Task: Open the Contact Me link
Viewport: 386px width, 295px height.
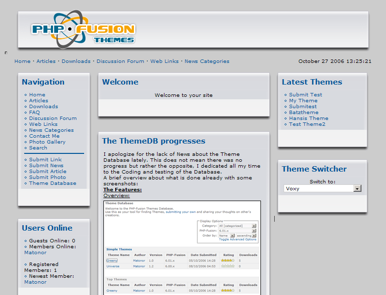Action: coord(44,136)
